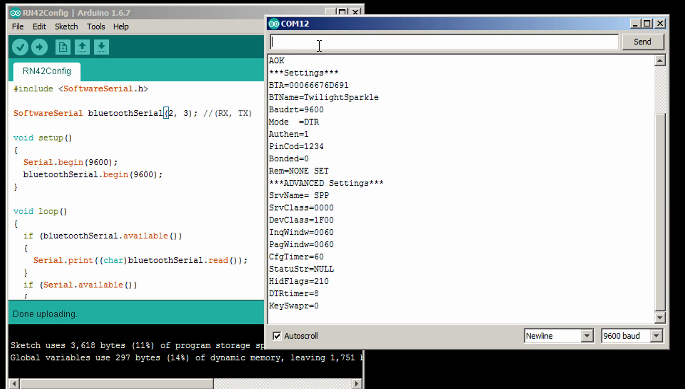Click the Save sketch down-arrow icon
The image size is (685, 389).
101,47
